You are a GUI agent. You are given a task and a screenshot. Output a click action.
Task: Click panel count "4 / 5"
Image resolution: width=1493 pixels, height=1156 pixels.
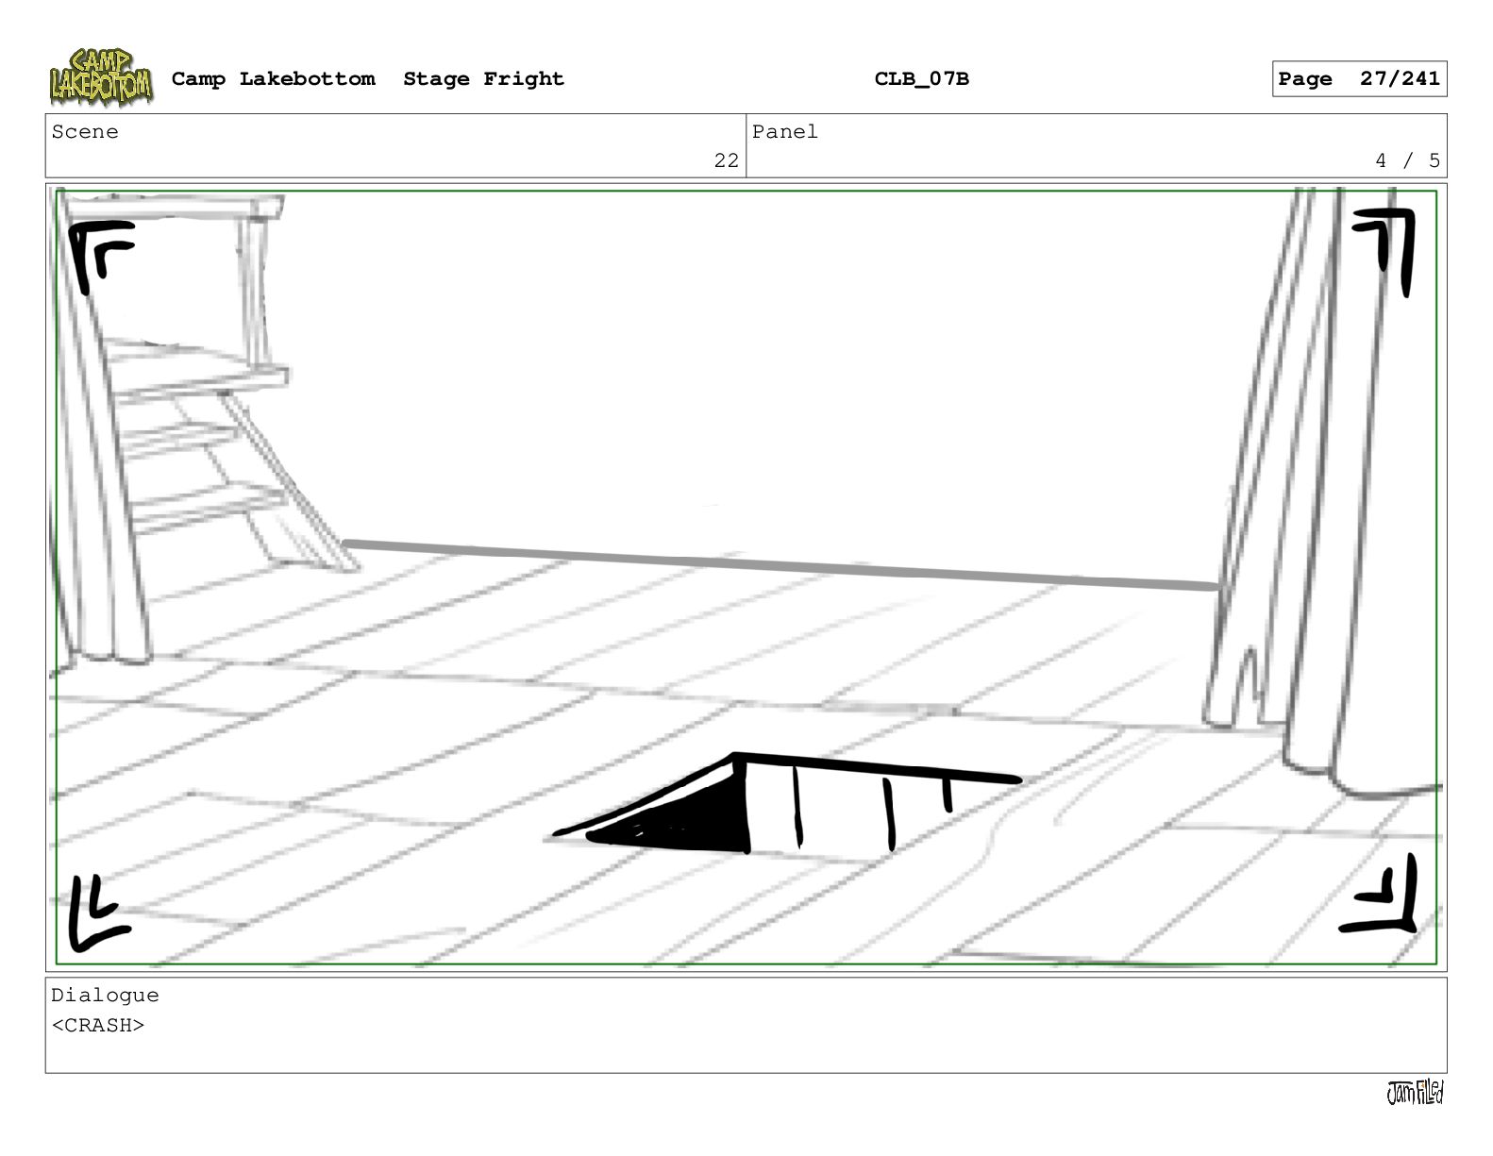tap(1408, 160)
